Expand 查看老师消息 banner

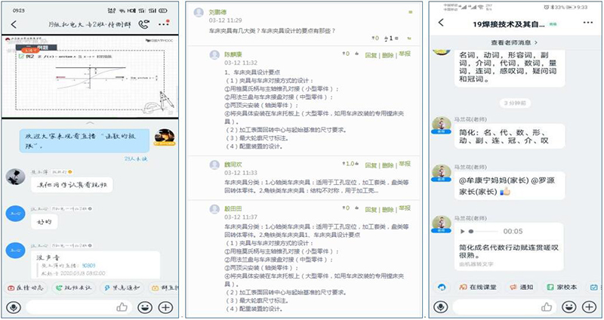(x=514, y=42)
